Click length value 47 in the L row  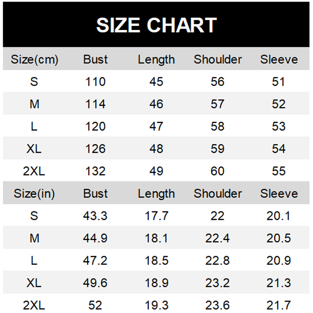[156, 126]
